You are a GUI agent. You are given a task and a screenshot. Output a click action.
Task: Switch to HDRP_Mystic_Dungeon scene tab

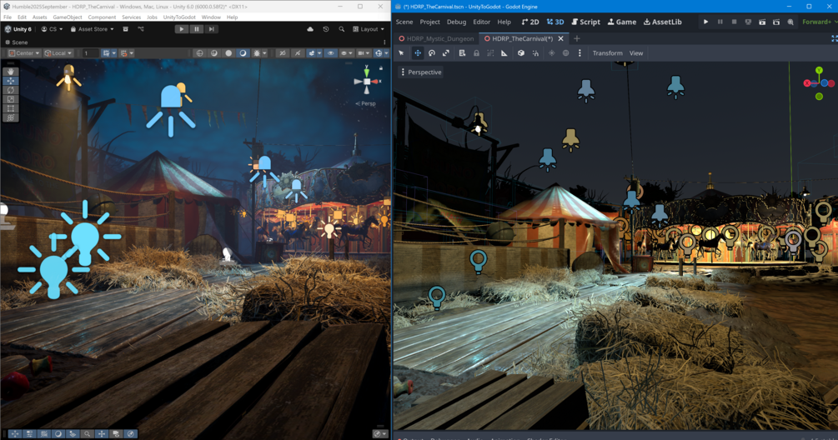tap(436, 38)
